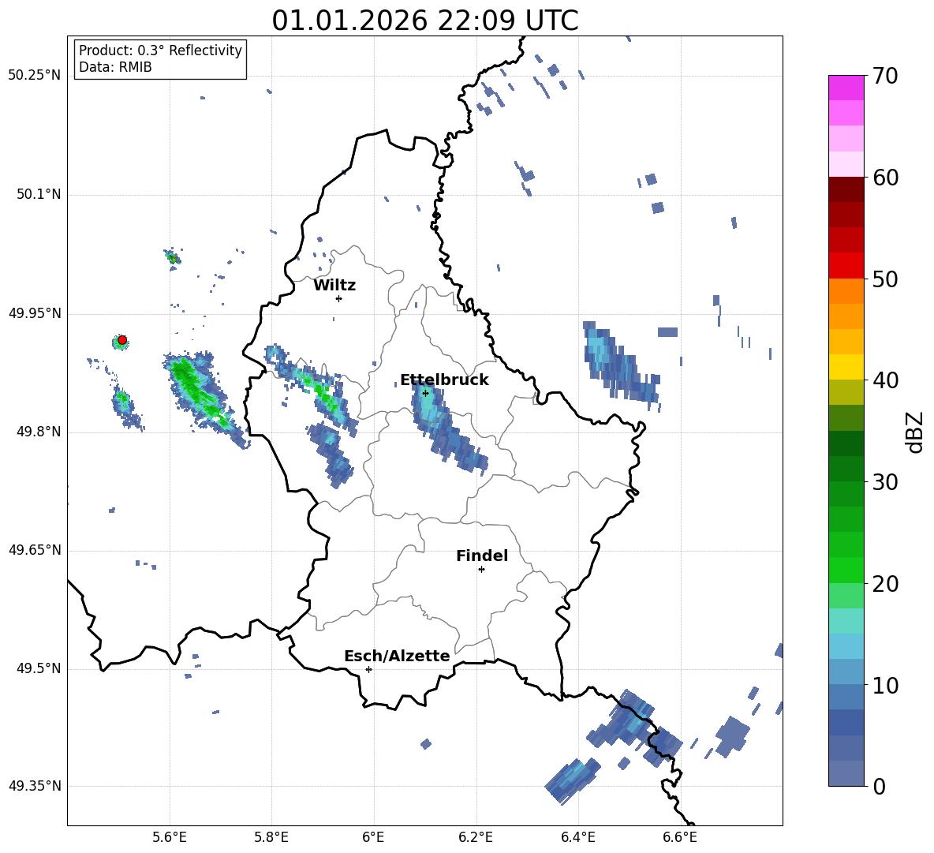Click the bright yellow colorbar swatch above 40
934x853 pixels.
coord(846,367)
